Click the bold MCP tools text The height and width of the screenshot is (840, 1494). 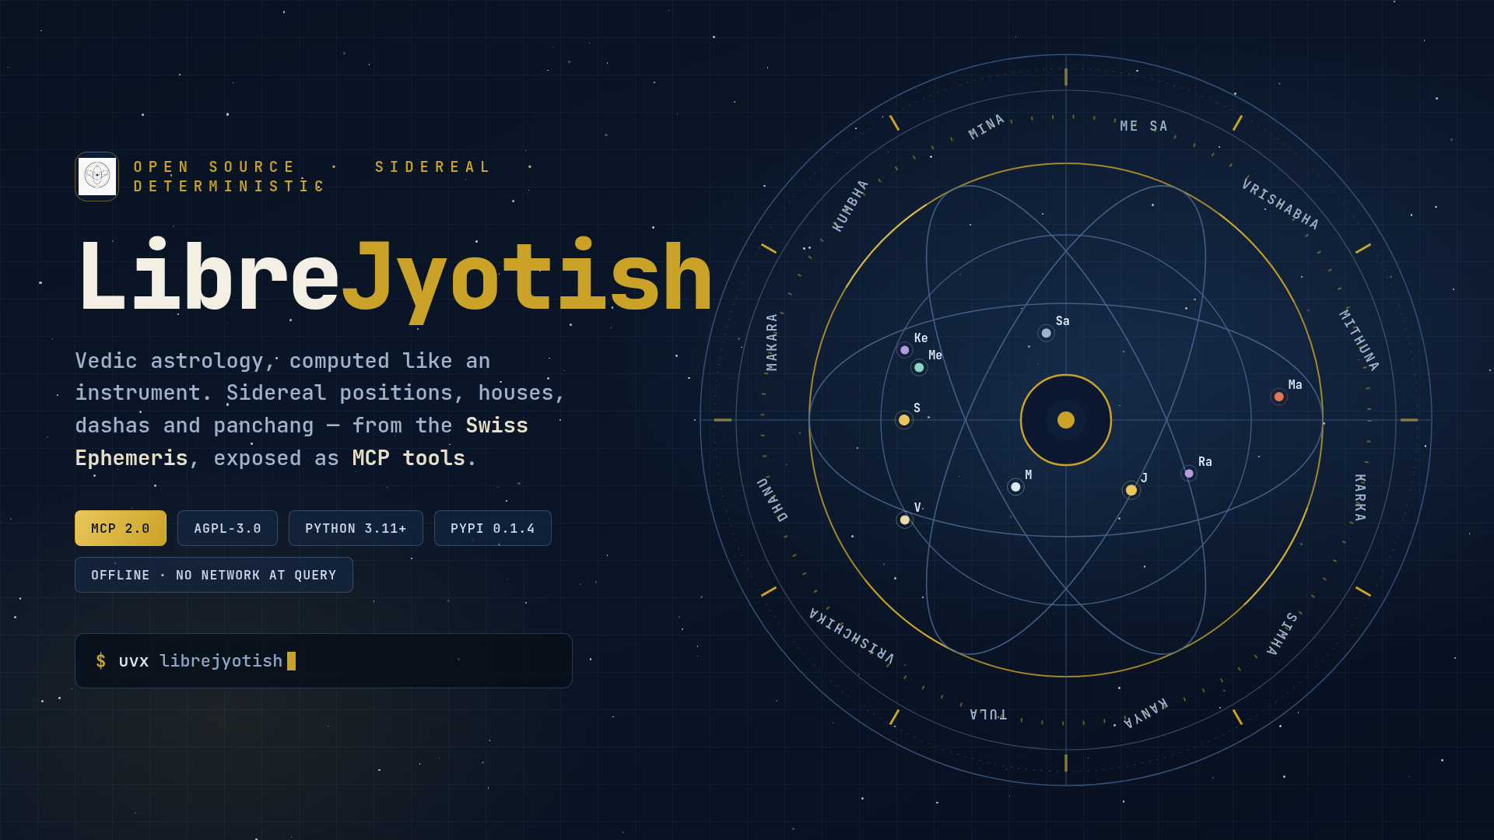click(x=409, y=458)
